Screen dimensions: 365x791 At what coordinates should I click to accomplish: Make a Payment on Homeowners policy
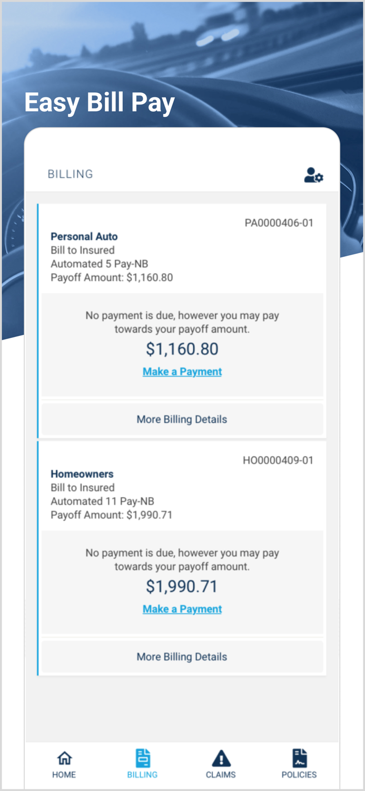pos(182,609)
